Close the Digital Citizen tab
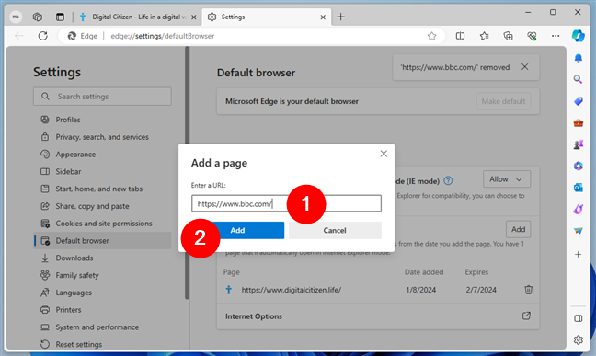The height and width of the screenshot is (356, 596). click(193, 17)
